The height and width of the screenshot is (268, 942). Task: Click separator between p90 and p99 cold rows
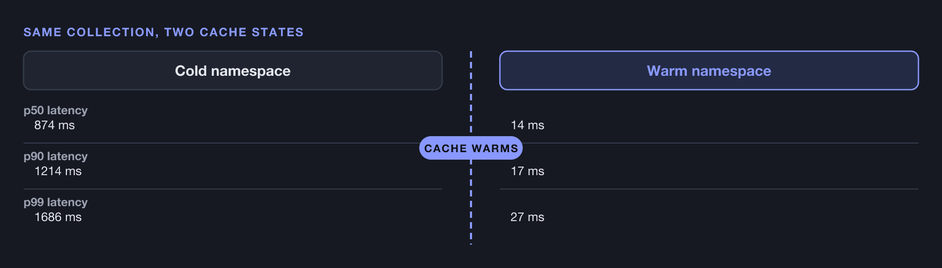click(x=233, y=189)
